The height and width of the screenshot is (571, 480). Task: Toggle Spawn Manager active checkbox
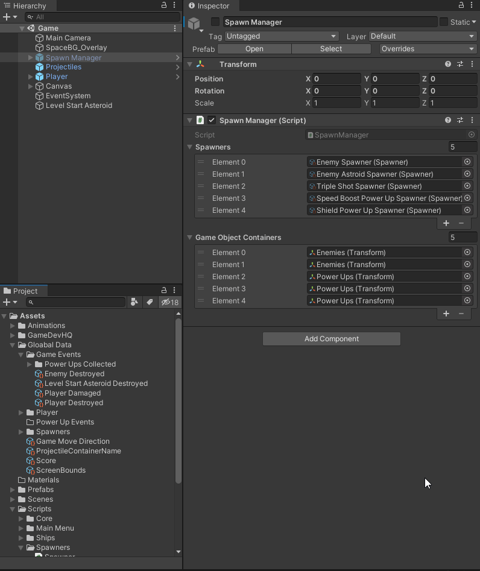215,22
